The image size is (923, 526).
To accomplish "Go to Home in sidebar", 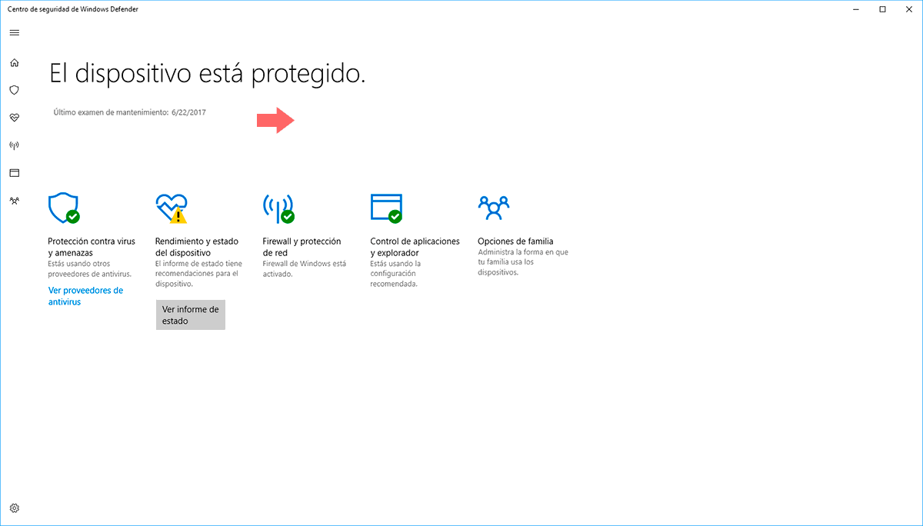I will 14,63.
